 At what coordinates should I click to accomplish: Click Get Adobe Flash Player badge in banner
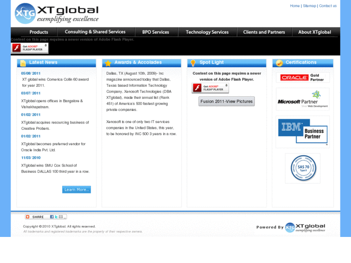pyautogui.click(x=29, y=48)
